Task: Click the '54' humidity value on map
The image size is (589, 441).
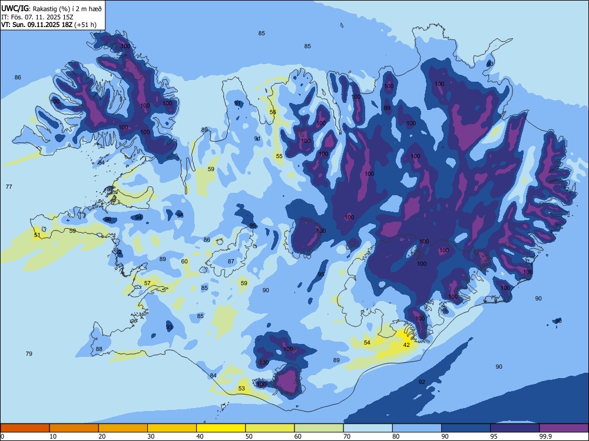Action: (x=367, y=342)
